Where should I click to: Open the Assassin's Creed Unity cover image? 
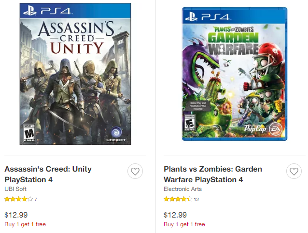click(75, 73)
